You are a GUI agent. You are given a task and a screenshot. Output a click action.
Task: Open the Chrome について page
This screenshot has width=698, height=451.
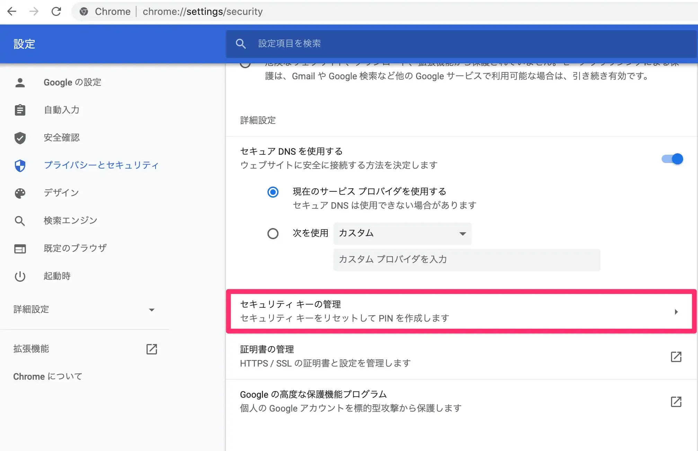[48, 377]
